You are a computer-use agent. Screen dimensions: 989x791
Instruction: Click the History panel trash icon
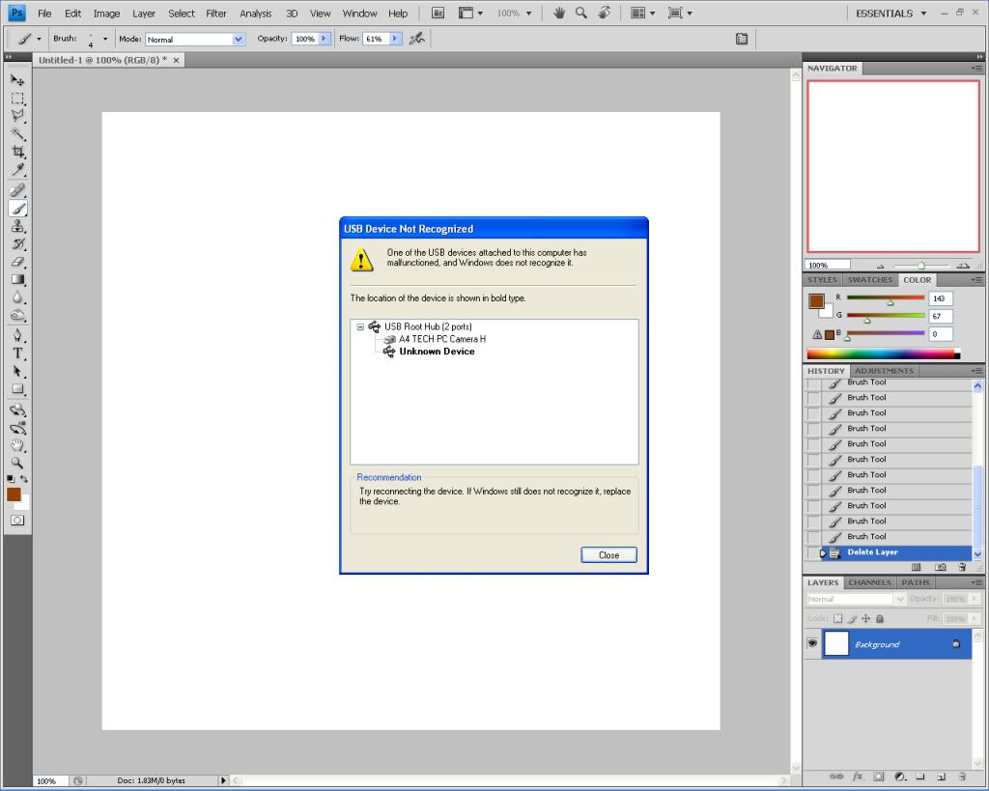[962, 567]
